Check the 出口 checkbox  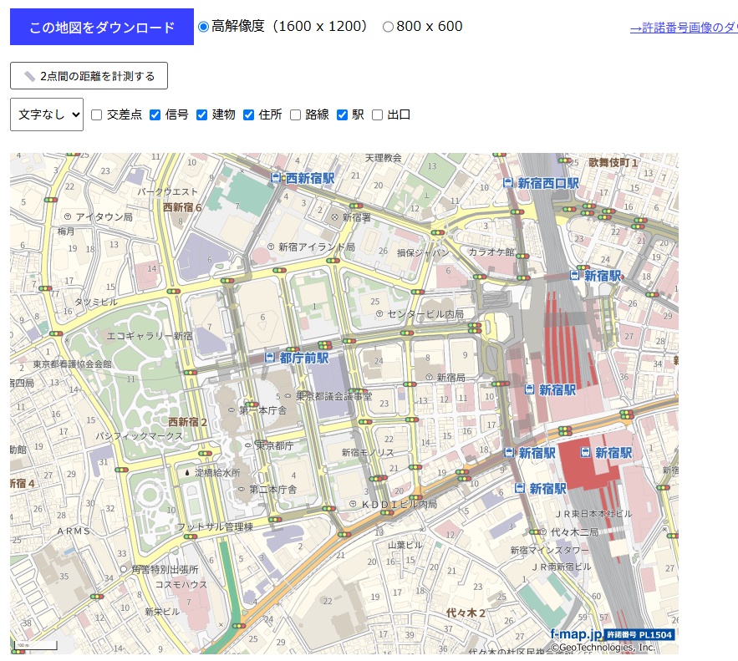pyautogui.click(x=377, y=114)
